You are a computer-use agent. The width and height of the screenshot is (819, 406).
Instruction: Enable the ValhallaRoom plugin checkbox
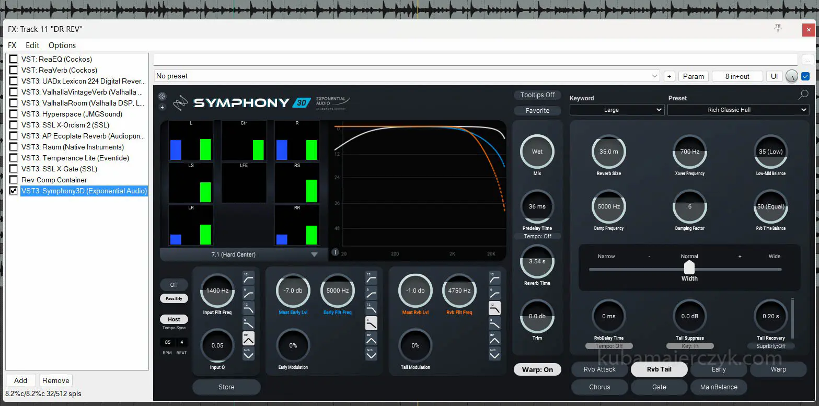14,103
